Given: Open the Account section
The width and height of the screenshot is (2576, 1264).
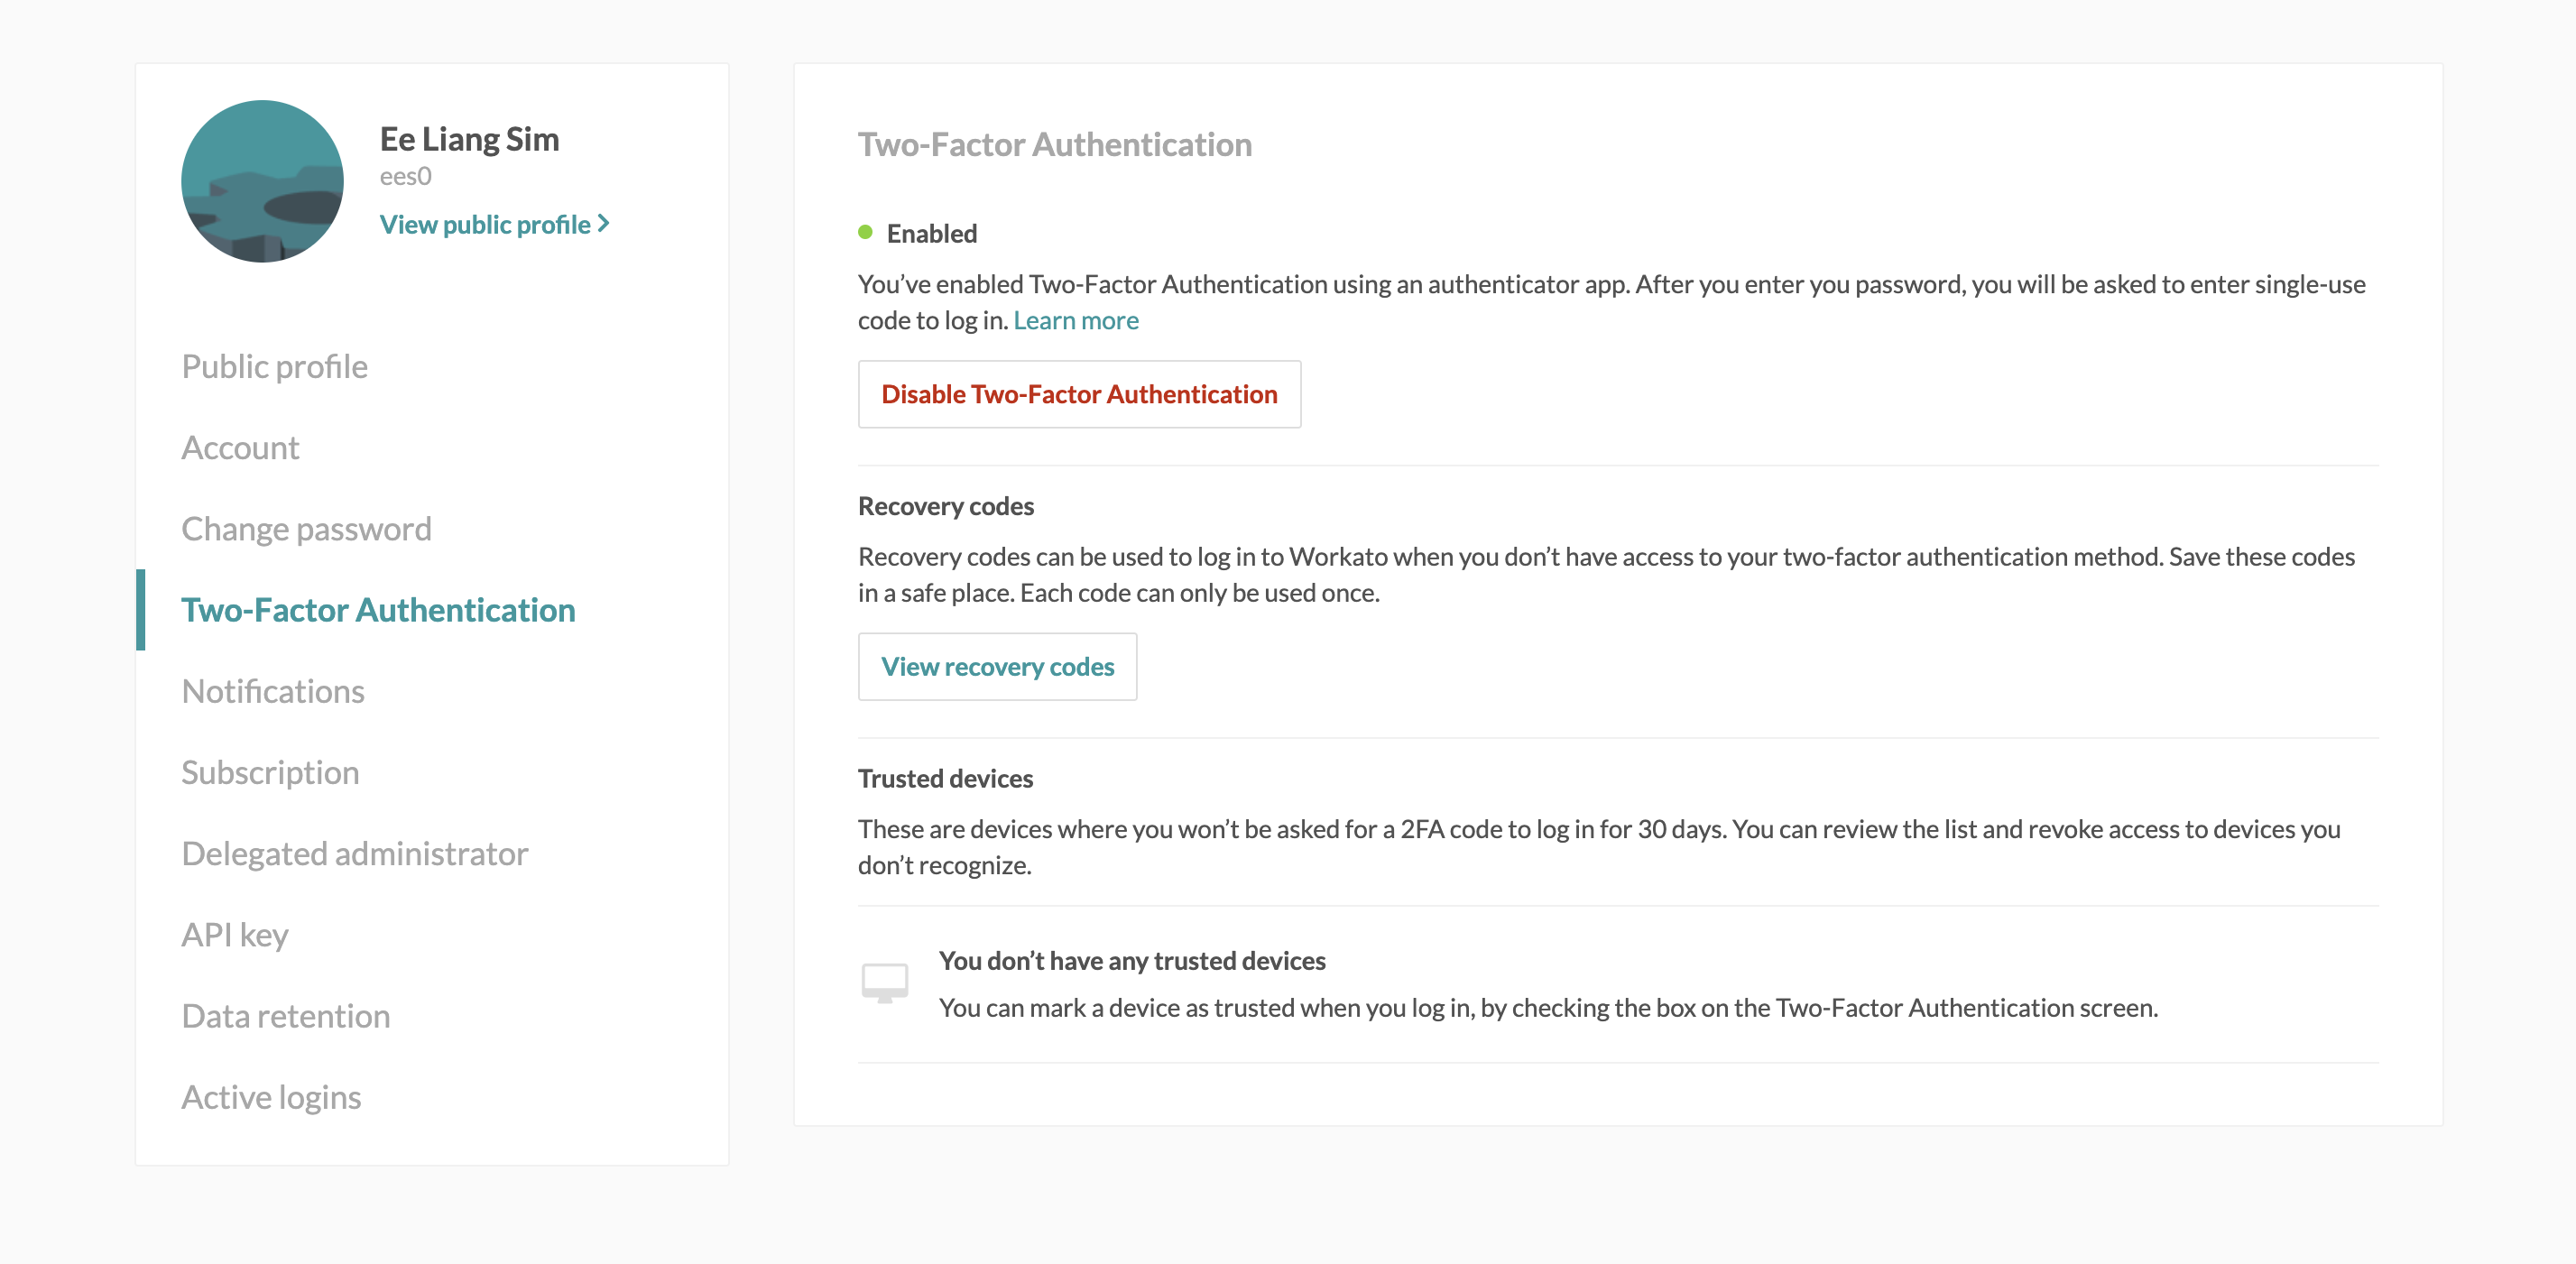Looking at the screenshot, I should [240, 447].
